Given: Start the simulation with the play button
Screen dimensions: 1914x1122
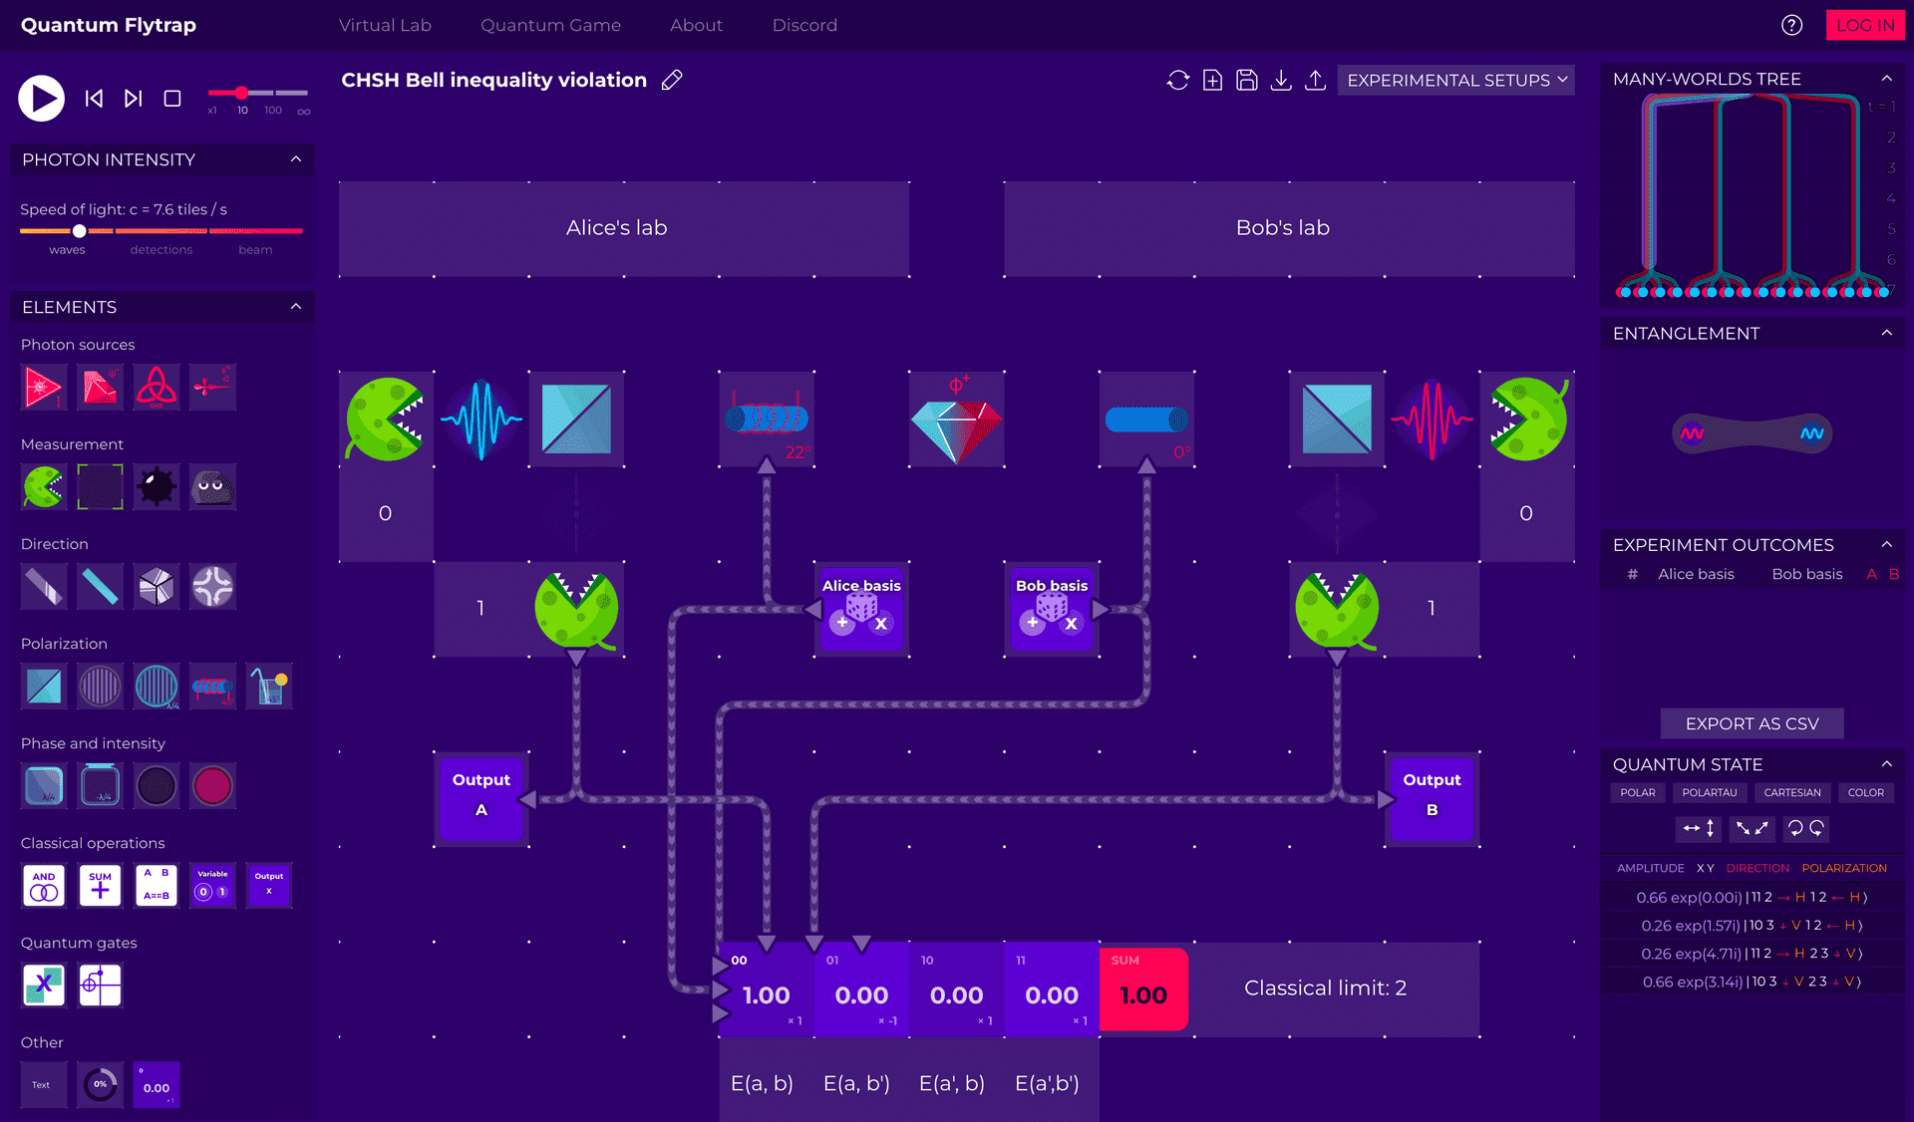Looking at the screenshot, I should (41, 98).
